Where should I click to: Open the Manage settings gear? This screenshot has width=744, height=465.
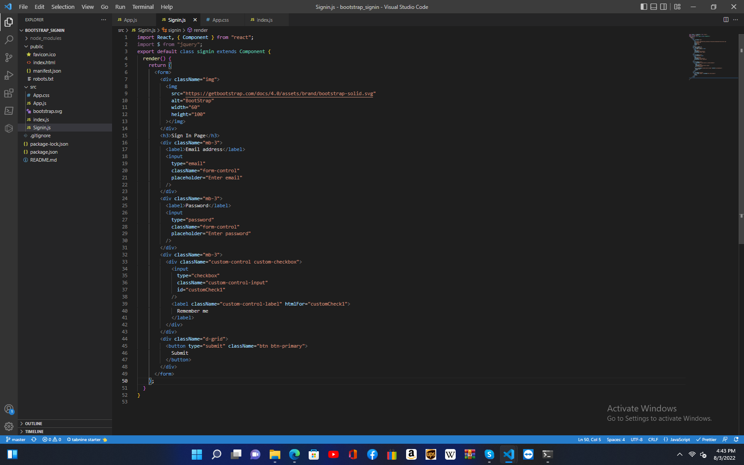(x=8, y=426)
